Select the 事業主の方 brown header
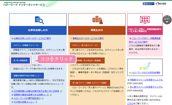This screenshot has height=105, width=172. point(97,30)
